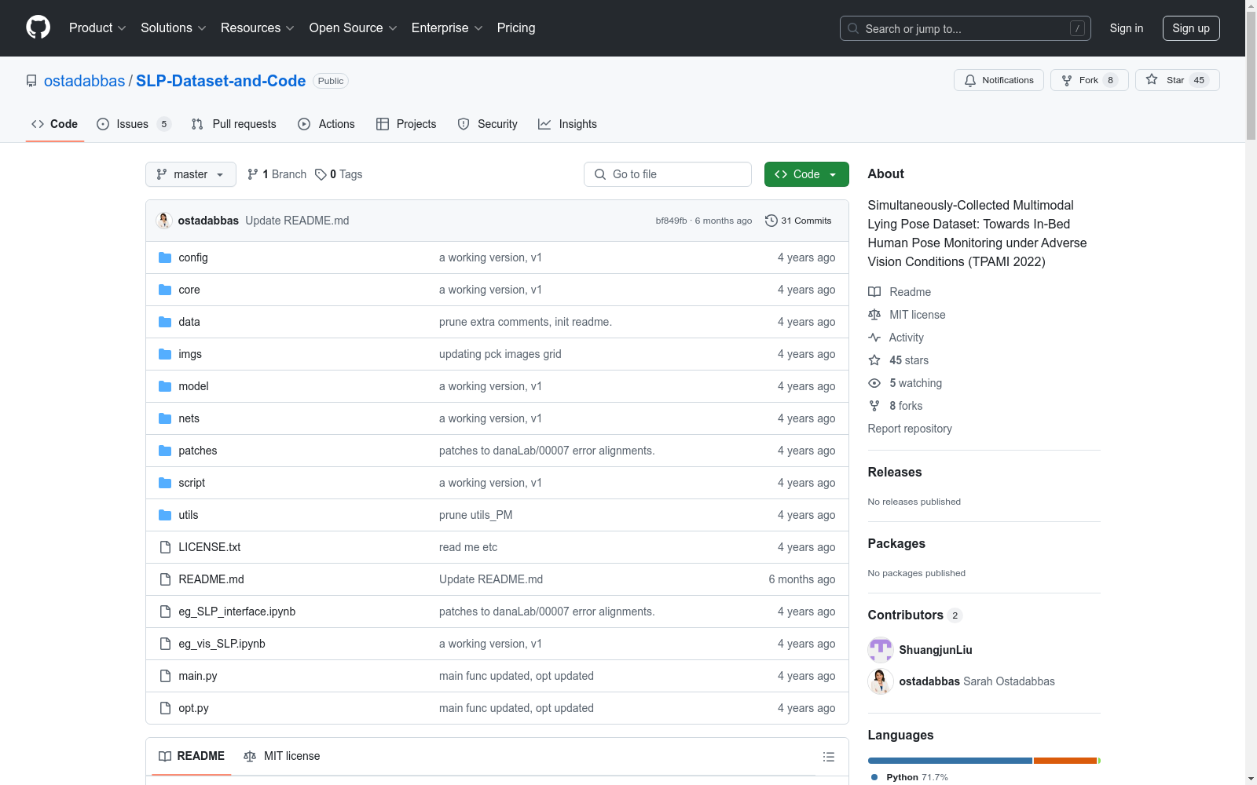1257x785 pixels.
Task: Open the green Code dropdown button
Action: 807,174
